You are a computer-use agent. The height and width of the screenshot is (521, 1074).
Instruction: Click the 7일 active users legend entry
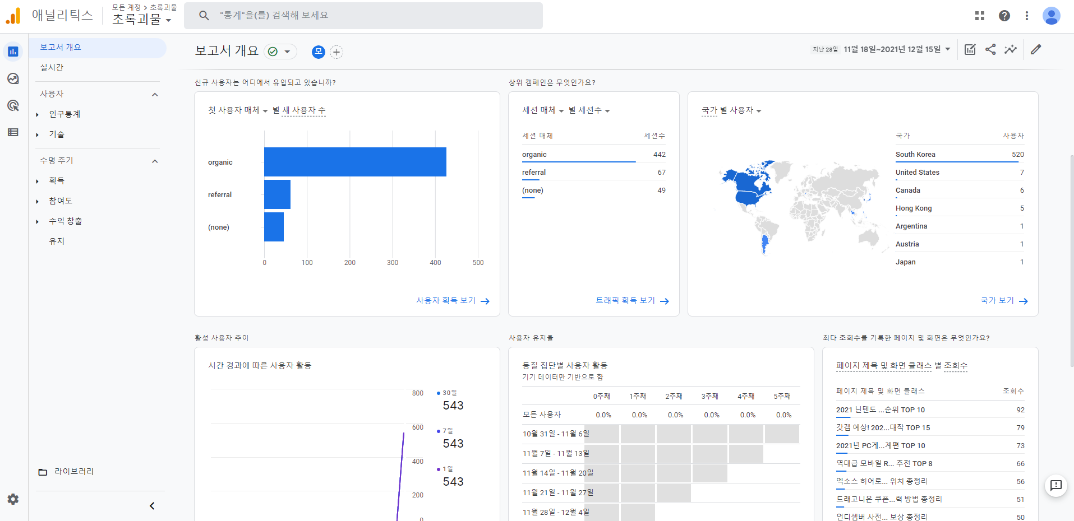click(451, 439)
